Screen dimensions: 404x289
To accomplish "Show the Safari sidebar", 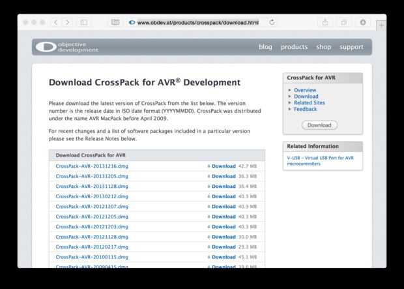I will coord(84,22).
